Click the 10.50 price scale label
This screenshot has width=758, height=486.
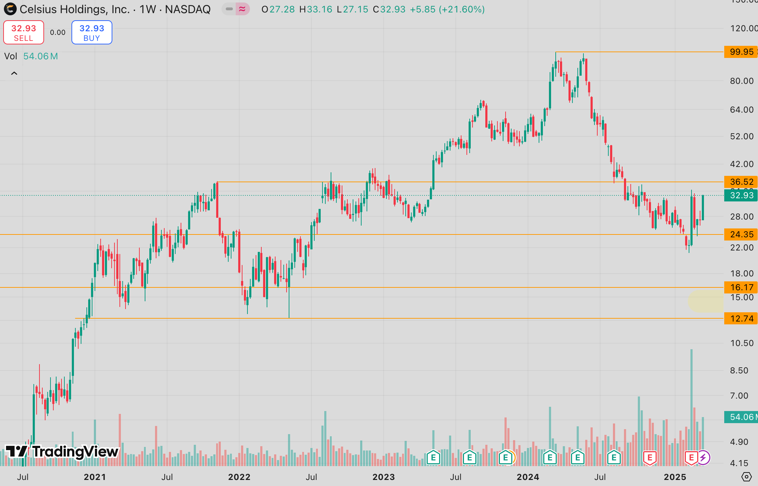coord(742,343)
